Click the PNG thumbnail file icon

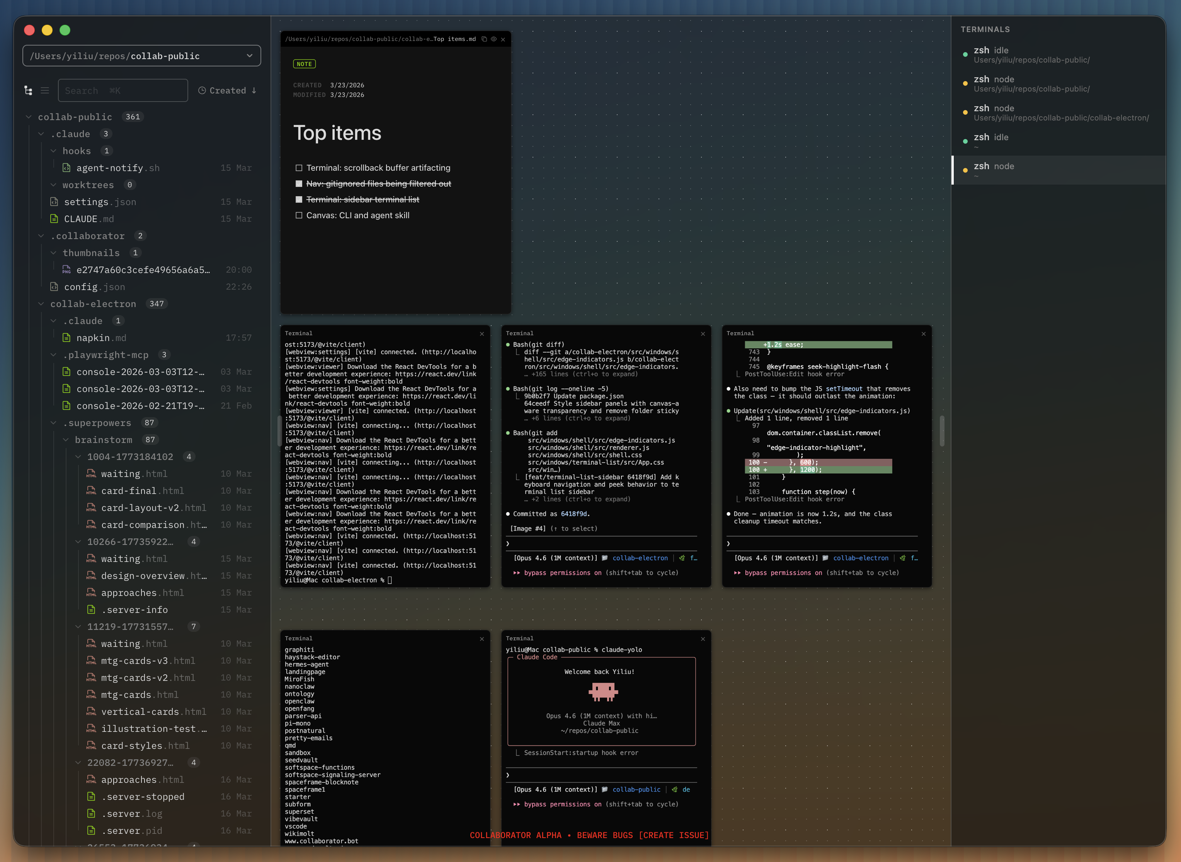66,270
